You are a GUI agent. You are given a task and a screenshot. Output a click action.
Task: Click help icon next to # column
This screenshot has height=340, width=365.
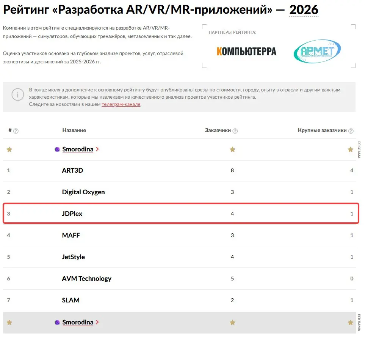coord(16,131)
